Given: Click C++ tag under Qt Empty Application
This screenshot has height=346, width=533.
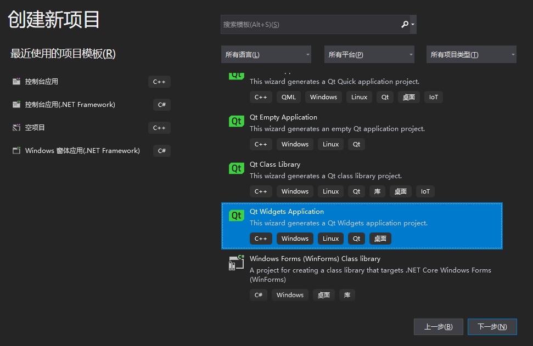Looking at the screenshot, I should pyautogui.click(x=261, y=144).
